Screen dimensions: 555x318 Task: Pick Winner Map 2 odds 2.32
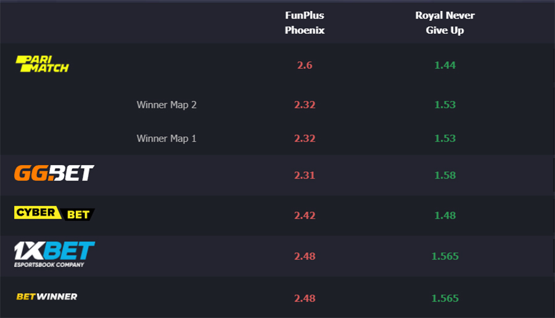[305, 105]
